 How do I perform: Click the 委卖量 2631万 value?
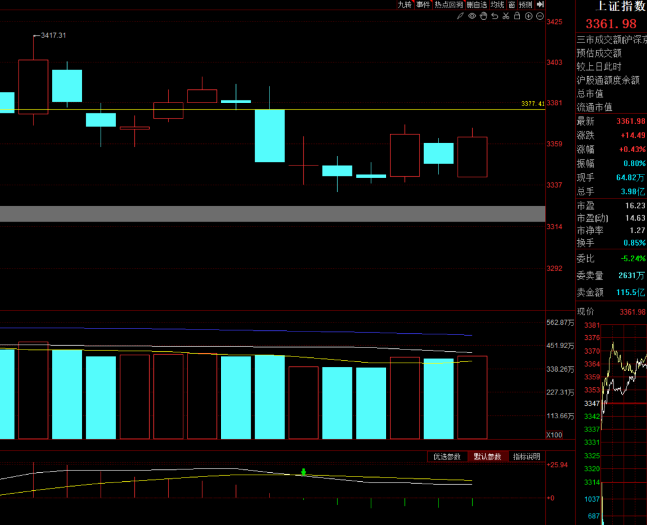[631, 275]
